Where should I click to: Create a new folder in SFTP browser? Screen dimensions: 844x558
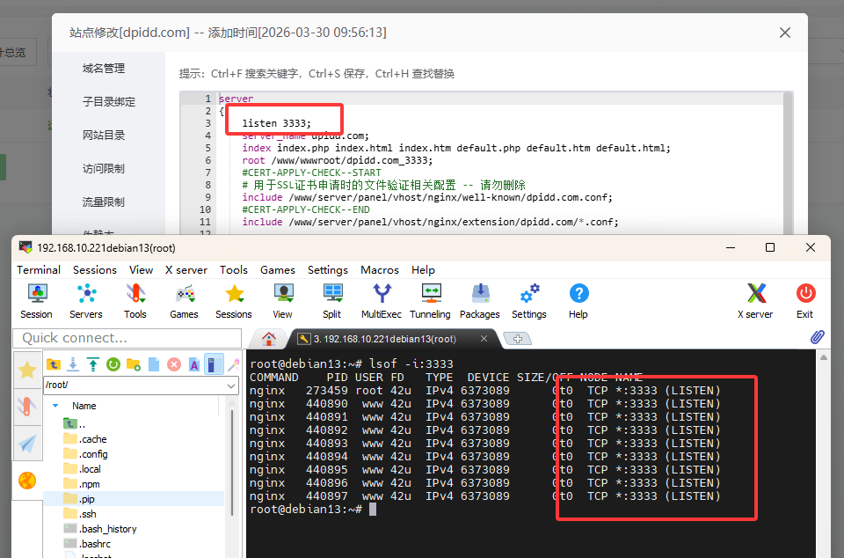tap(134, 364)
